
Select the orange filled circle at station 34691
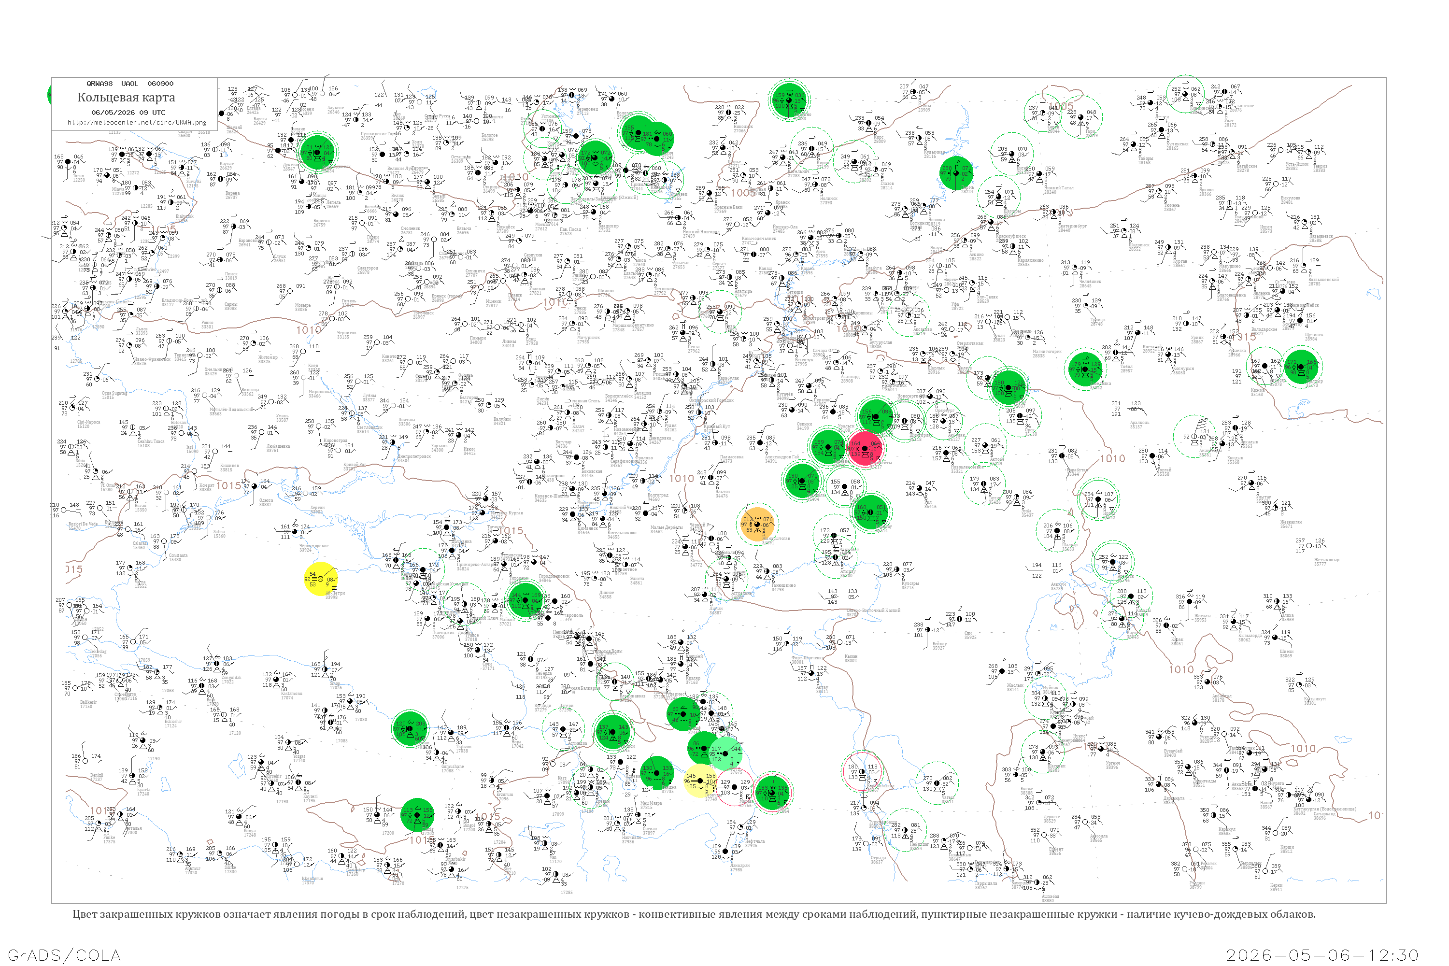pos(757,524)
